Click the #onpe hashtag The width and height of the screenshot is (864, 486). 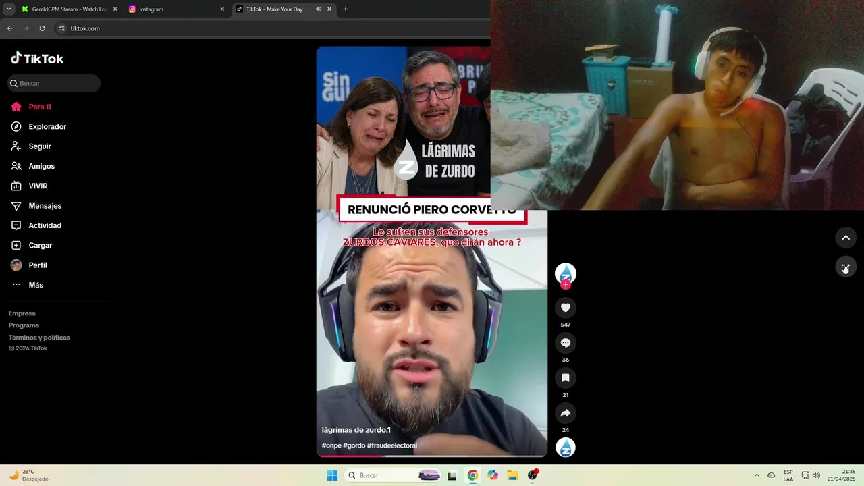(x=331, y=446)
